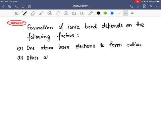This screenshot has width=161, height=121.
Task: Go back with the left chevron
Action: pos(3,6)
